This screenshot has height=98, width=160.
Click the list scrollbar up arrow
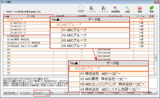pyautogui.click(x=156, y=16)
